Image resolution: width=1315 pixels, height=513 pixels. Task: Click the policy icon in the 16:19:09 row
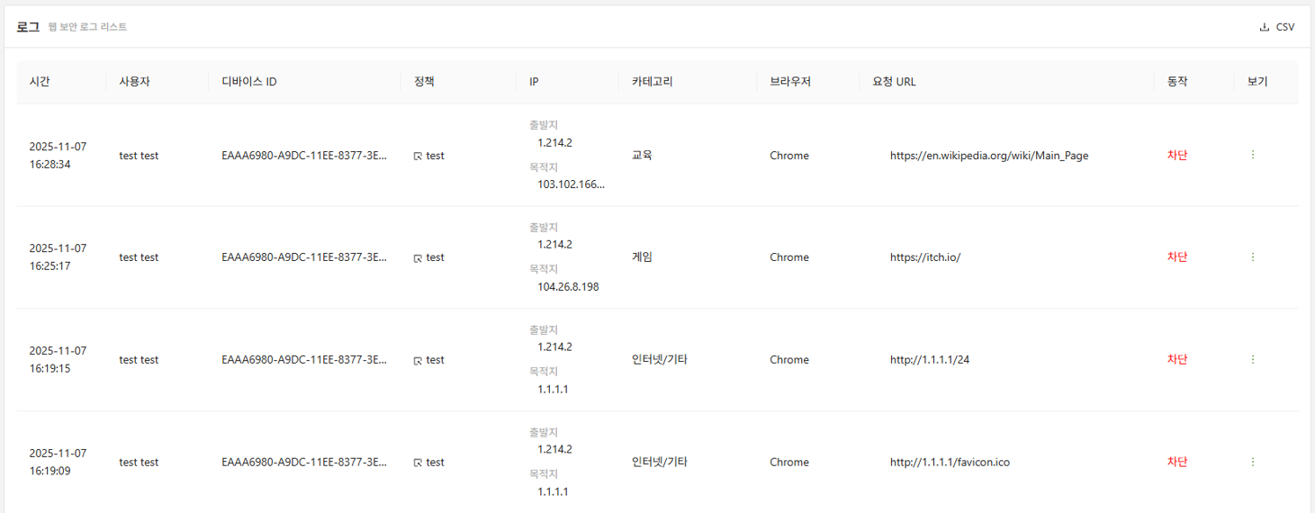pyautogui.click(x=418, y=463)
